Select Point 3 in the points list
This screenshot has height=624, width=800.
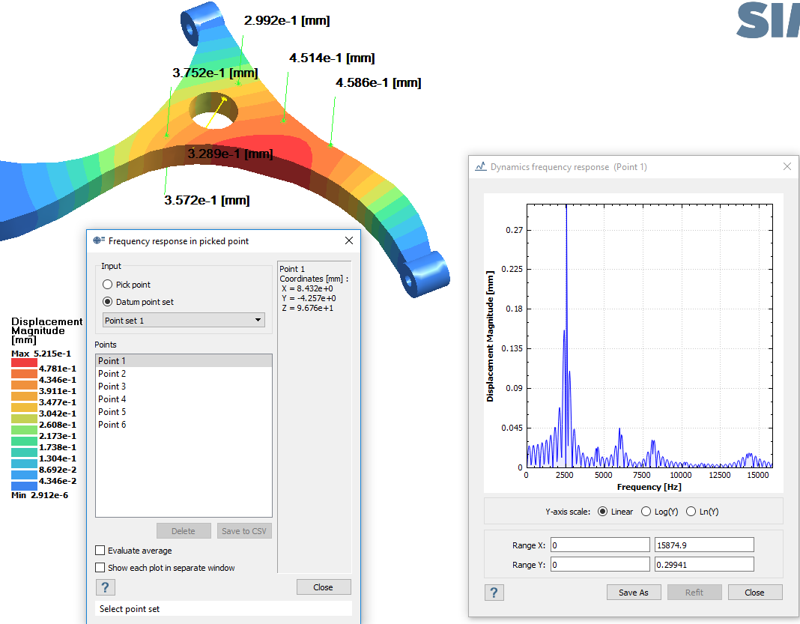112,387
